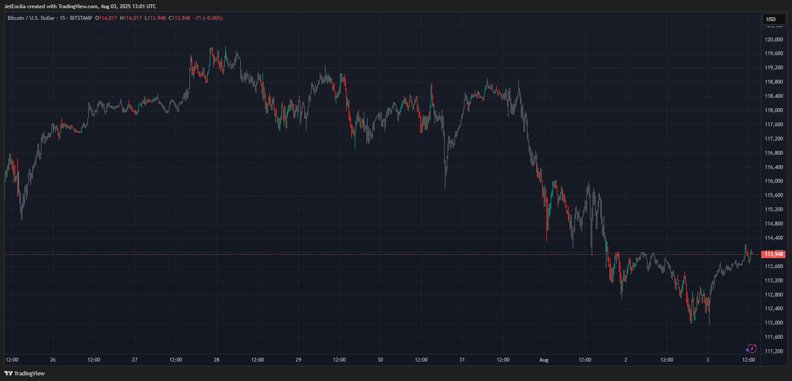Click the high value H114,017

(131, 18)
